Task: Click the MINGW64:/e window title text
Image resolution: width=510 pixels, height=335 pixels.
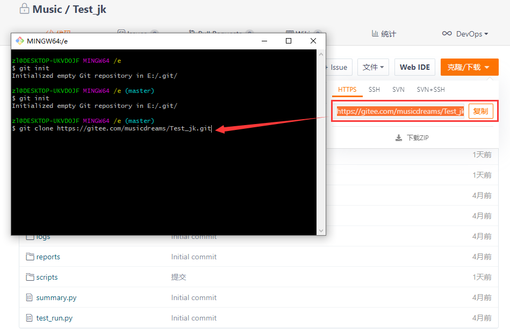Action: tap(47, 41)
